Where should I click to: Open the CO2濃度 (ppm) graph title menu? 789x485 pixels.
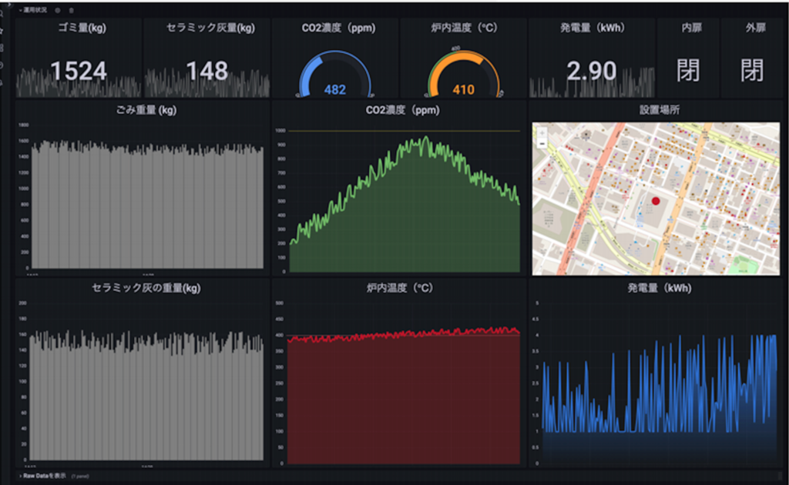pos(400,110)
